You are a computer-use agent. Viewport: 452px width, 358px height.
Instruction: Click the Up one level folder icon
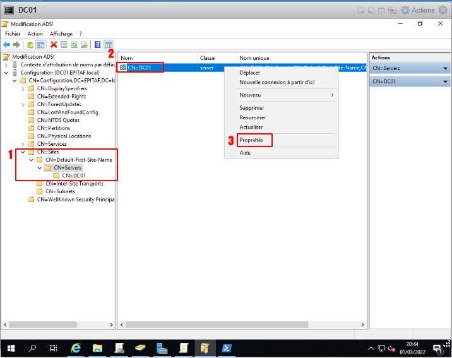point(30,45)
